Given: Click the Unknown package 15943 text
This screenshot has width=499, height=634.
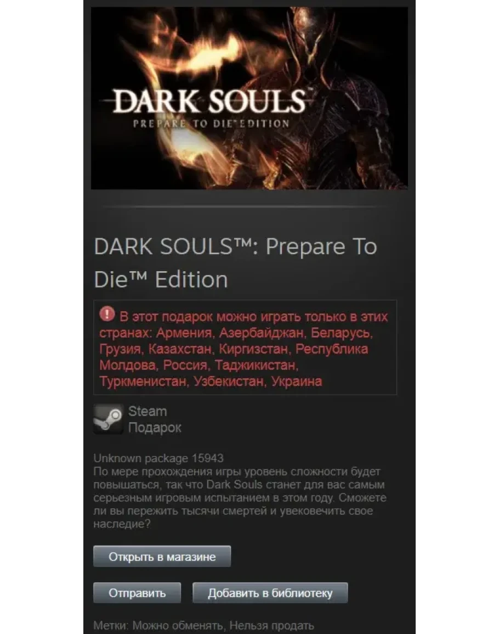Looking at the screenshot, I should 158,458.
